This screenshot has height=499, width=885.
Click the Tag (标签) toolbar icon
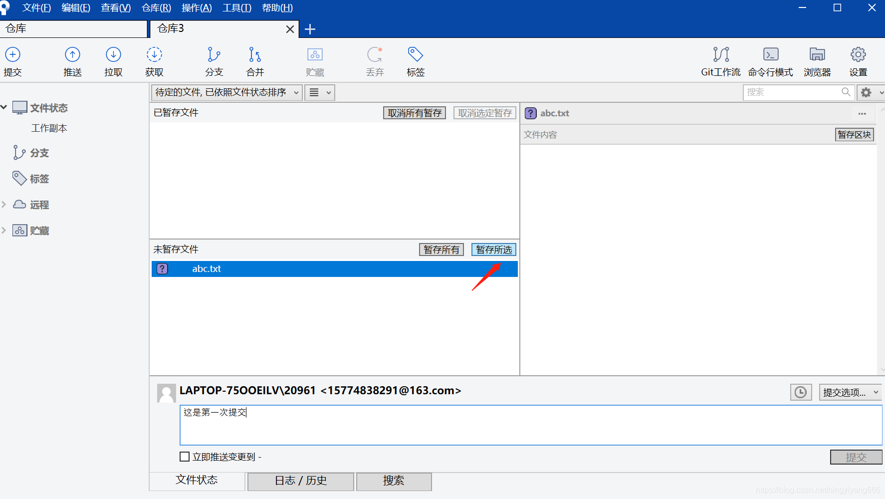click(416, 54)
